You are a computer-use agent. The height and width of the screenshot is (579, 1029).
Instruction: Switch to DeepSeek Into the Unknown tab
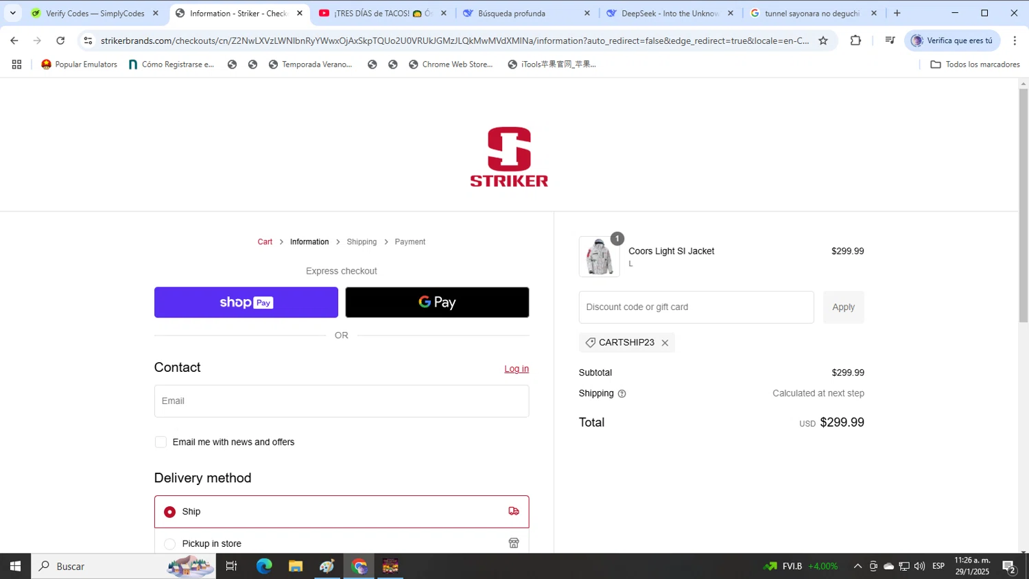coord(670,13)
